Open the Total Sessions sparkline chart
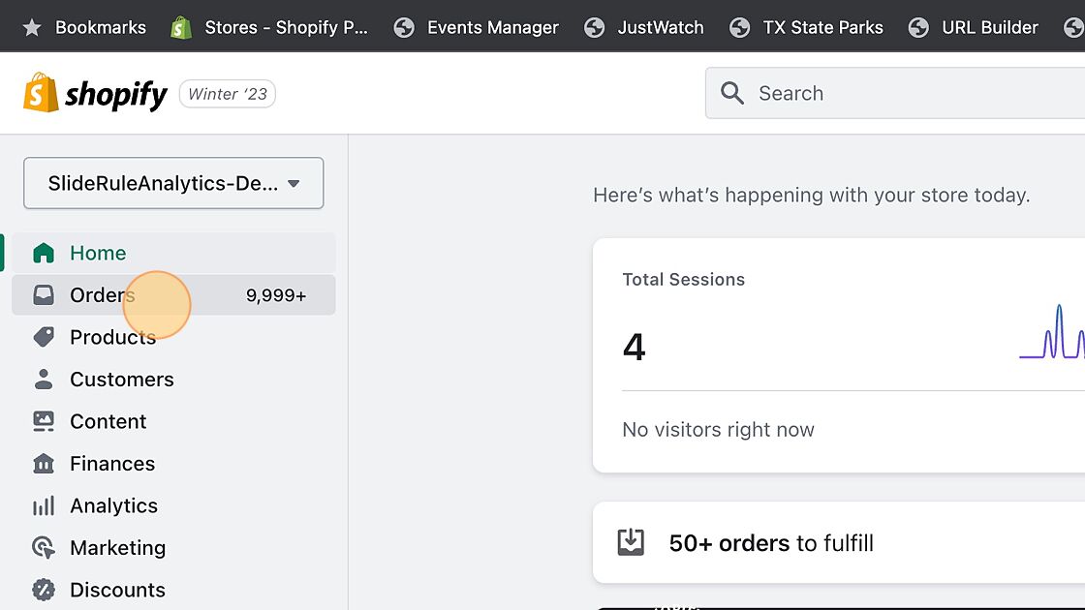Viewport: 1085px width, 610px height. (x=1053, y=334)
